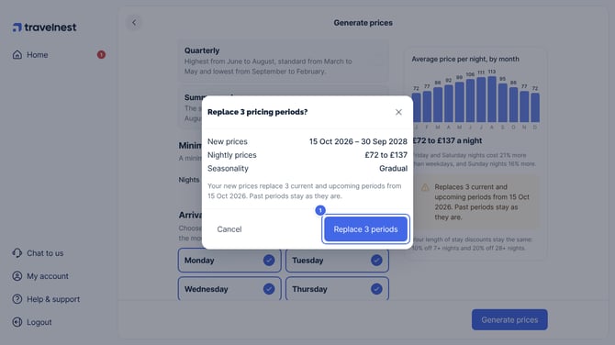Open Home in the sidebar
Screen dimensions: 615x345
(59, 55)
